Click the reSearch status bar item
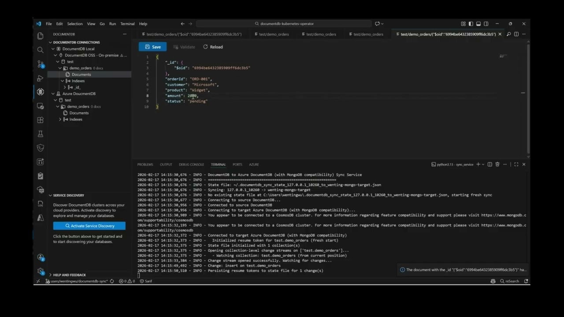Image resolution: width=564 pixels, height=317 pixels. [x=509, y=281]
